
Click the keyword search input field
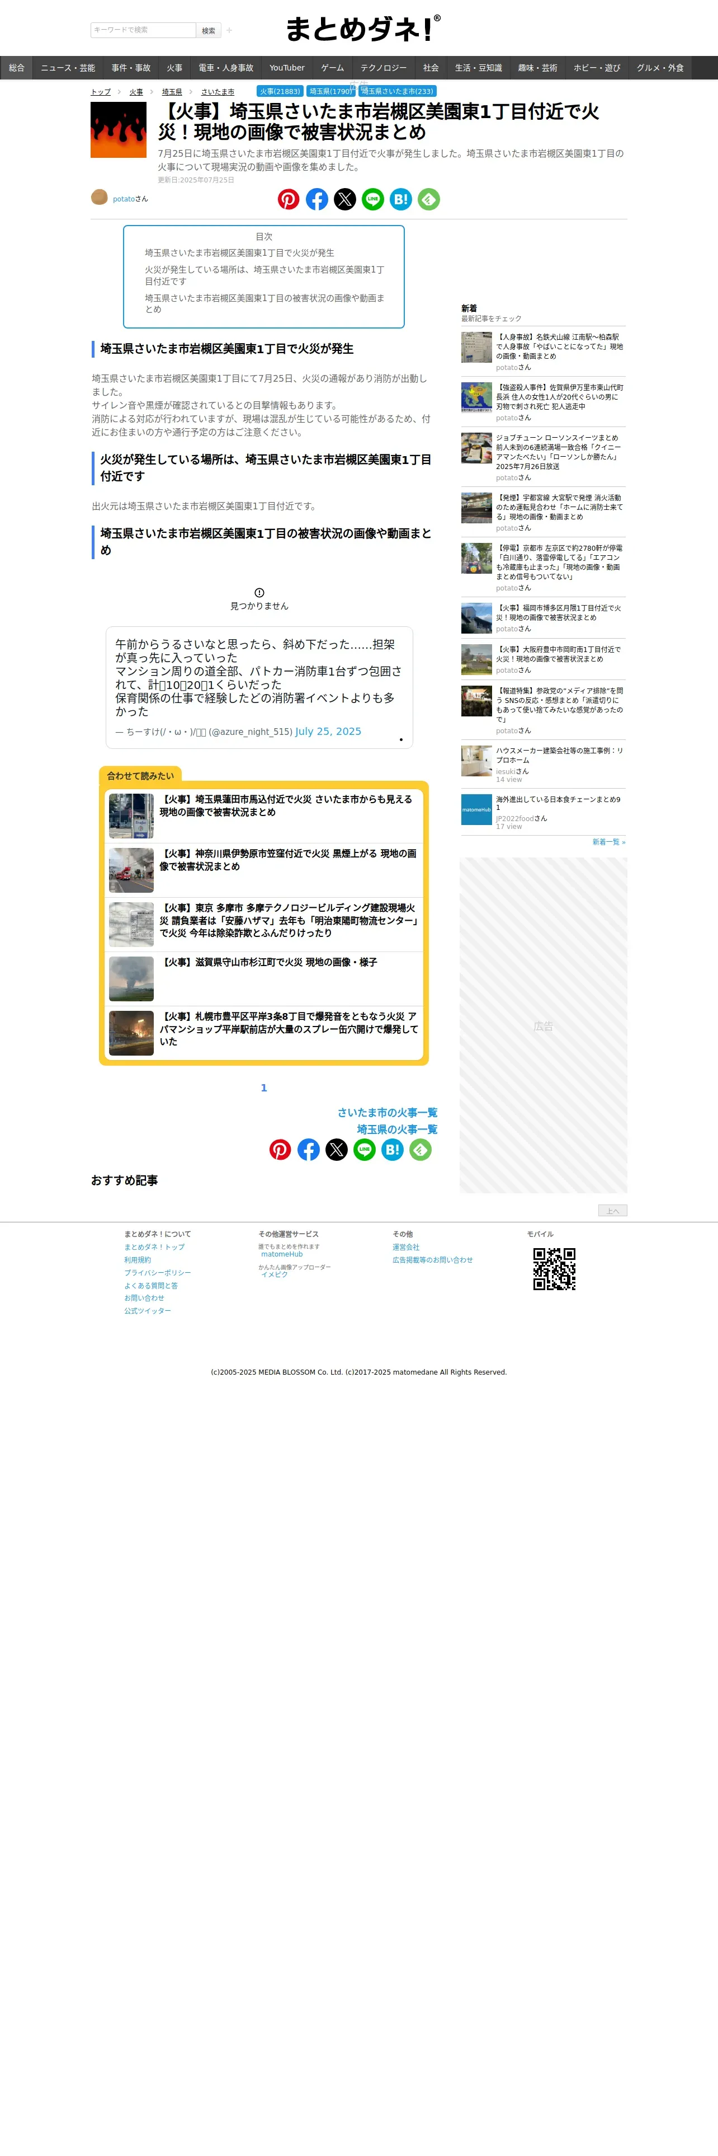[x=143, y=30]
